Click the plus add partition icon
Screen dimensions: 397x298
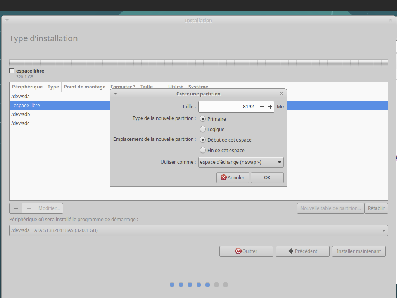click(x=16, y=208)
